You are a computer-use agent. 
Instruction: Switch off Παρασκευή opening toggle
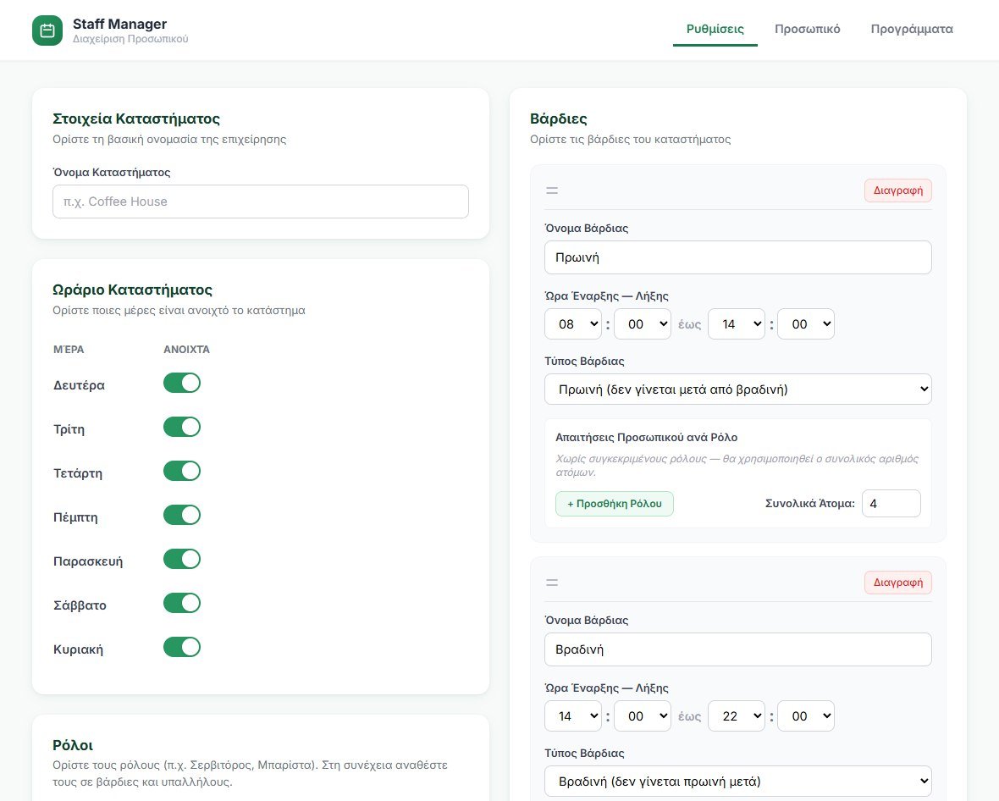point(181,559)
